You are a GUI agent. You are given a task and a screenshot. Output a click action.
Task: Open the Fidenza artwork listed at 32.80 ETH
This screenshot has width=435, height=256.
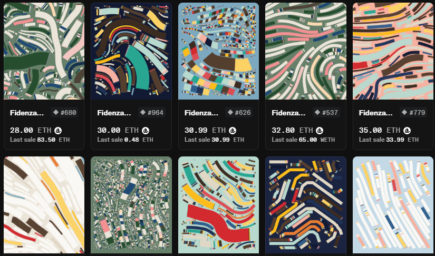306,51
